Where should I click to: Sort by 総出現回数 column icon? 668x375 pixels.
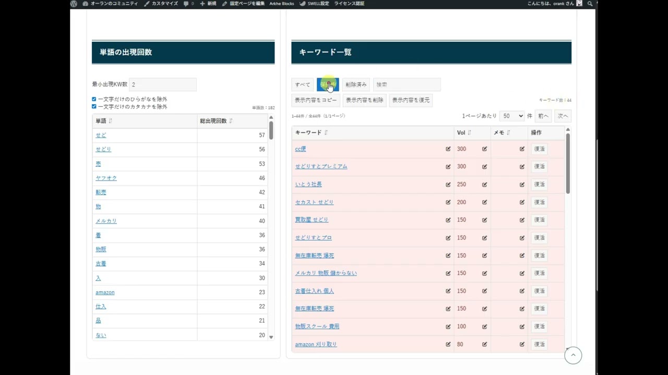point(231,121)
